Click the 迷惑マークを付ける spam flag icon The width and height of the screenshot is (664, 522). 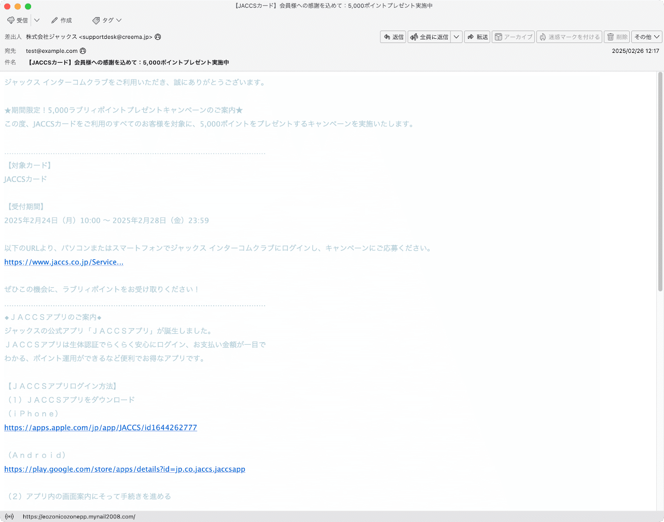543,36
